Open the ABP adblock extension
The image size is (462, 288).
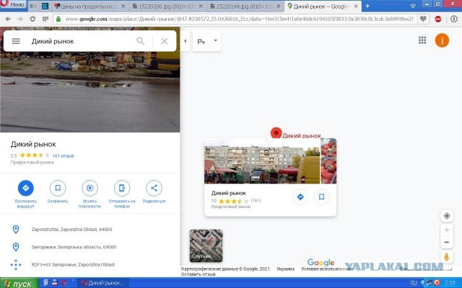pyautogui.click(x=438, y=19)
